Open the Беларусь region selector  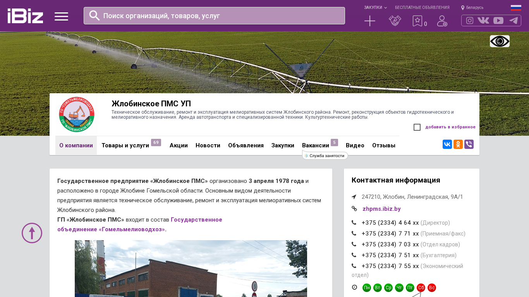coord(472,7)
